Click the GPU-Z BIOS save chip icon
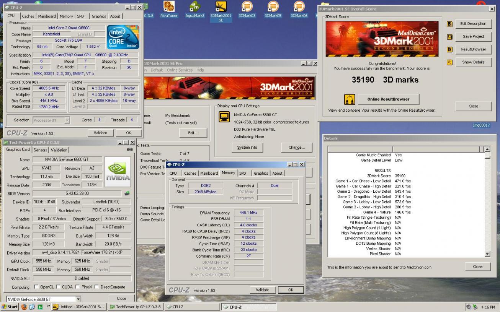The height and width of the screenshot is (312, 500). (127, 193)
